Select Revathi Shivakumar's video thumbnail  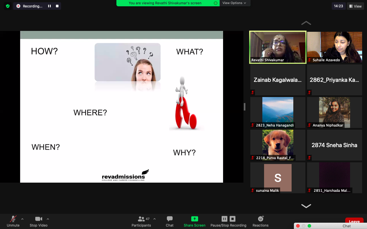click(278, 47)
